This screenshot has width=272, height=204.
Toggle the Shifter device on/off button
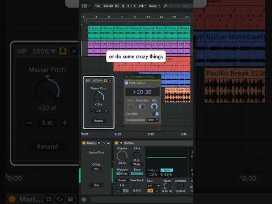coord(116,143)
